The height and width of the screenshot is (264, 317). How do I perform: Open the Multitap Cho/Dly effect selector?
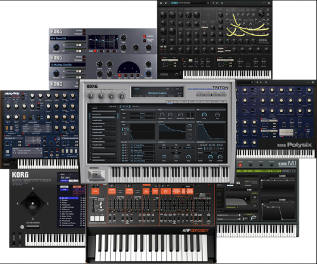(68, 65)
